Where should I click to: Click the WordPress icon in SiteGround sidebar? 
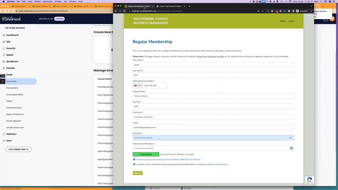pos(4,61)
